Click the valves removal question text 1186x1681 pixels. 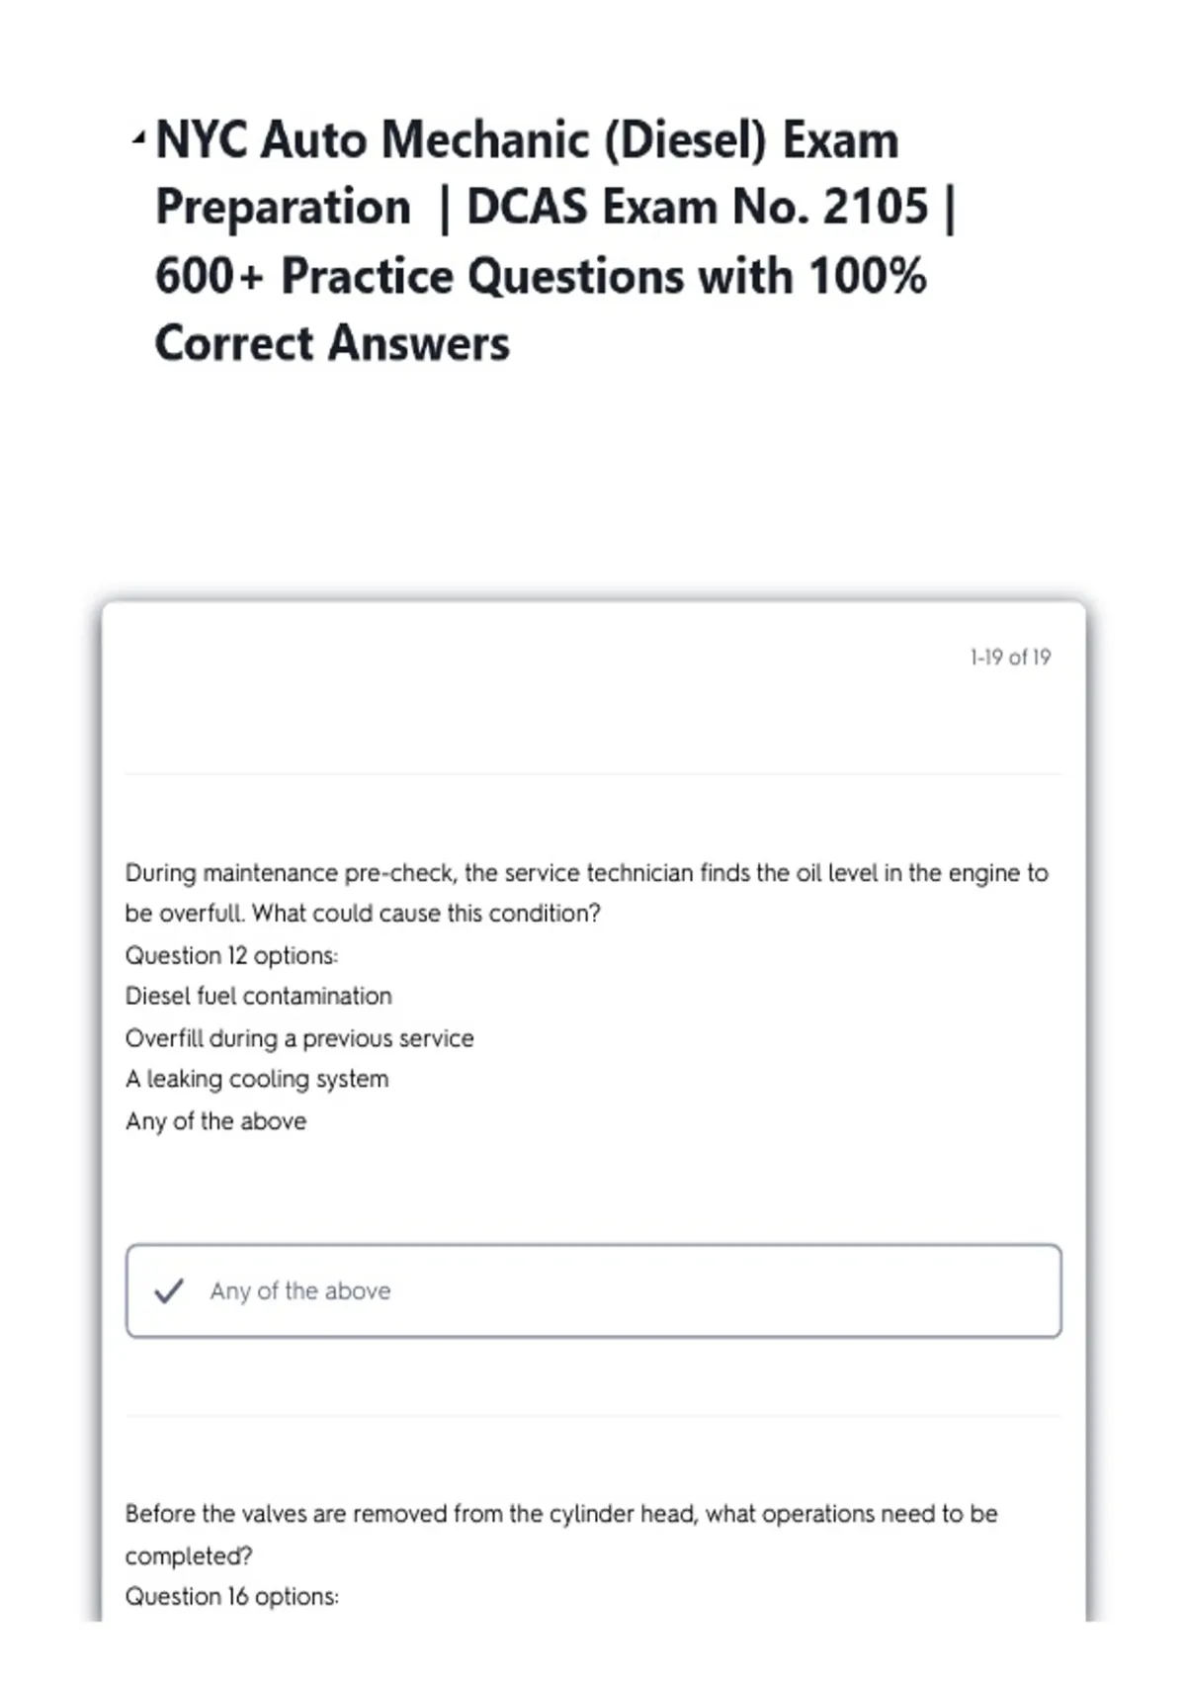pos(561,1534)
